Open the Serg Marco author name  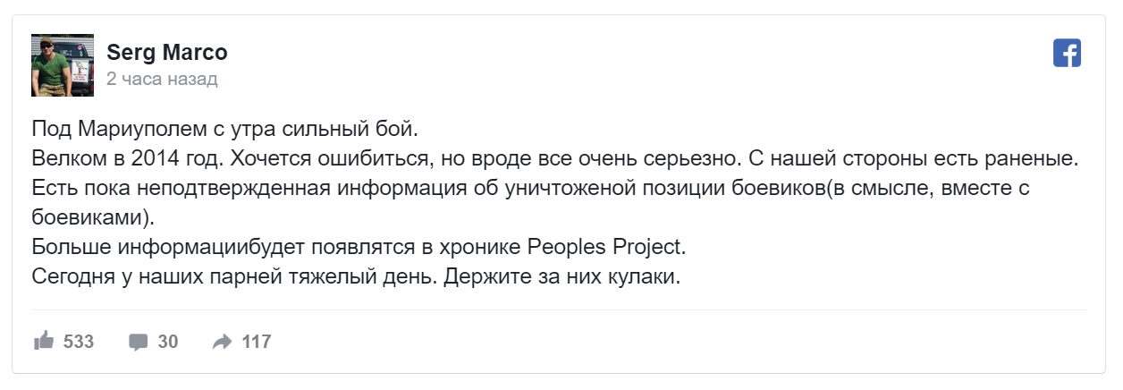[167, 53]
